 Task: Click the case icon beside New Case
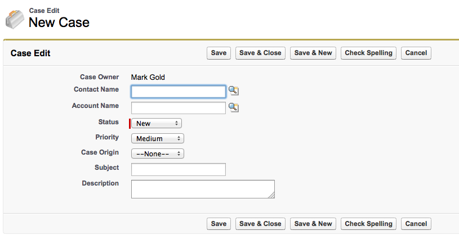pyautogui.click(x=15, y=19)
